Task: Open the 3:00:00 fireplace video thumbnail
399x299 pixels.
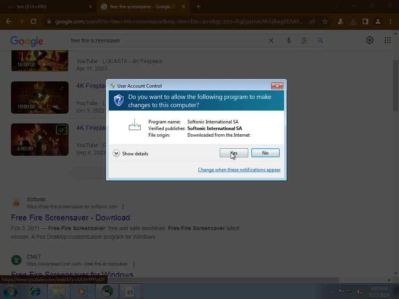Action: (40, 140)
